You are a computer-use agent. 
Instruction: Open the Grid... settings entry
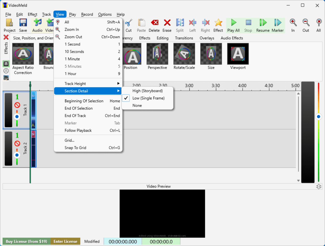88,140
